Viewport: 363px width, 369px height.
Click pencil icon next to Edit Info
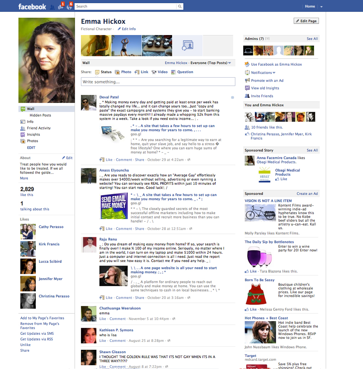(x=119, y=29)
